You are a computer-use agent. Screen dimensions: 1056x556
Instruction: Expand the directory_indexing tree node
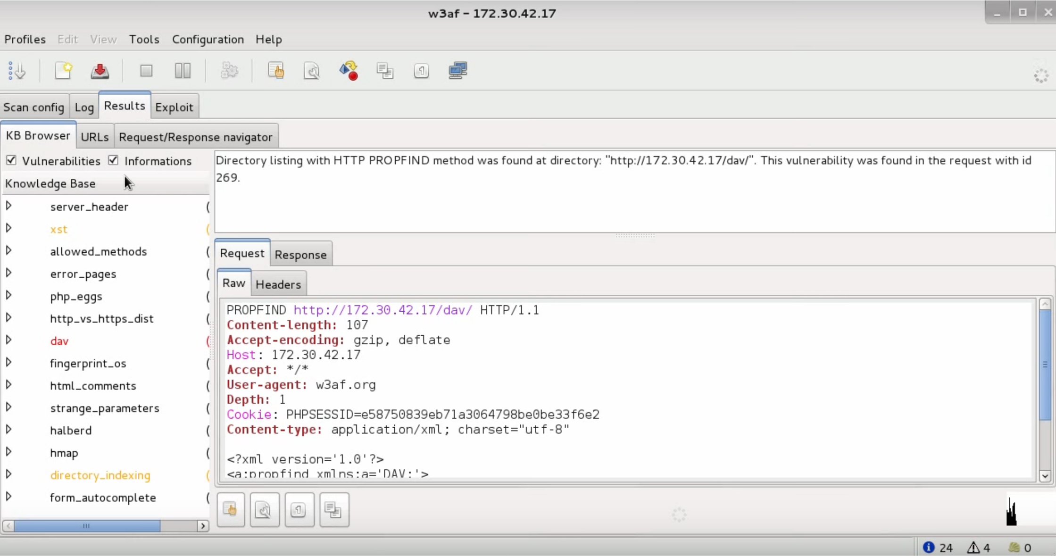pyautogui.click(x=8, y=474)
